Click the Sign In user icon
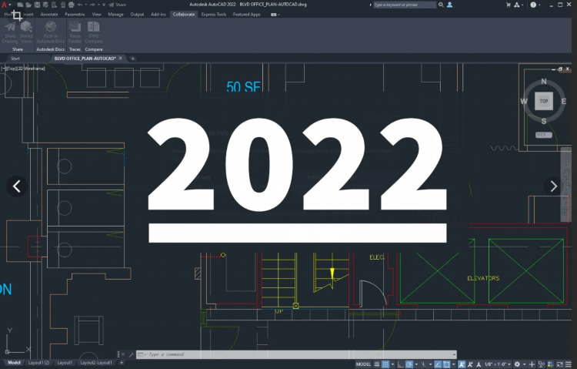The image size is (577, 369). (450, 5)
